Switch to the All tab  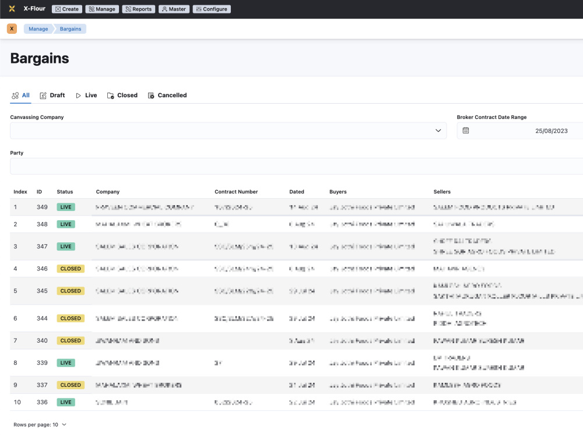[x=21, y=96]
